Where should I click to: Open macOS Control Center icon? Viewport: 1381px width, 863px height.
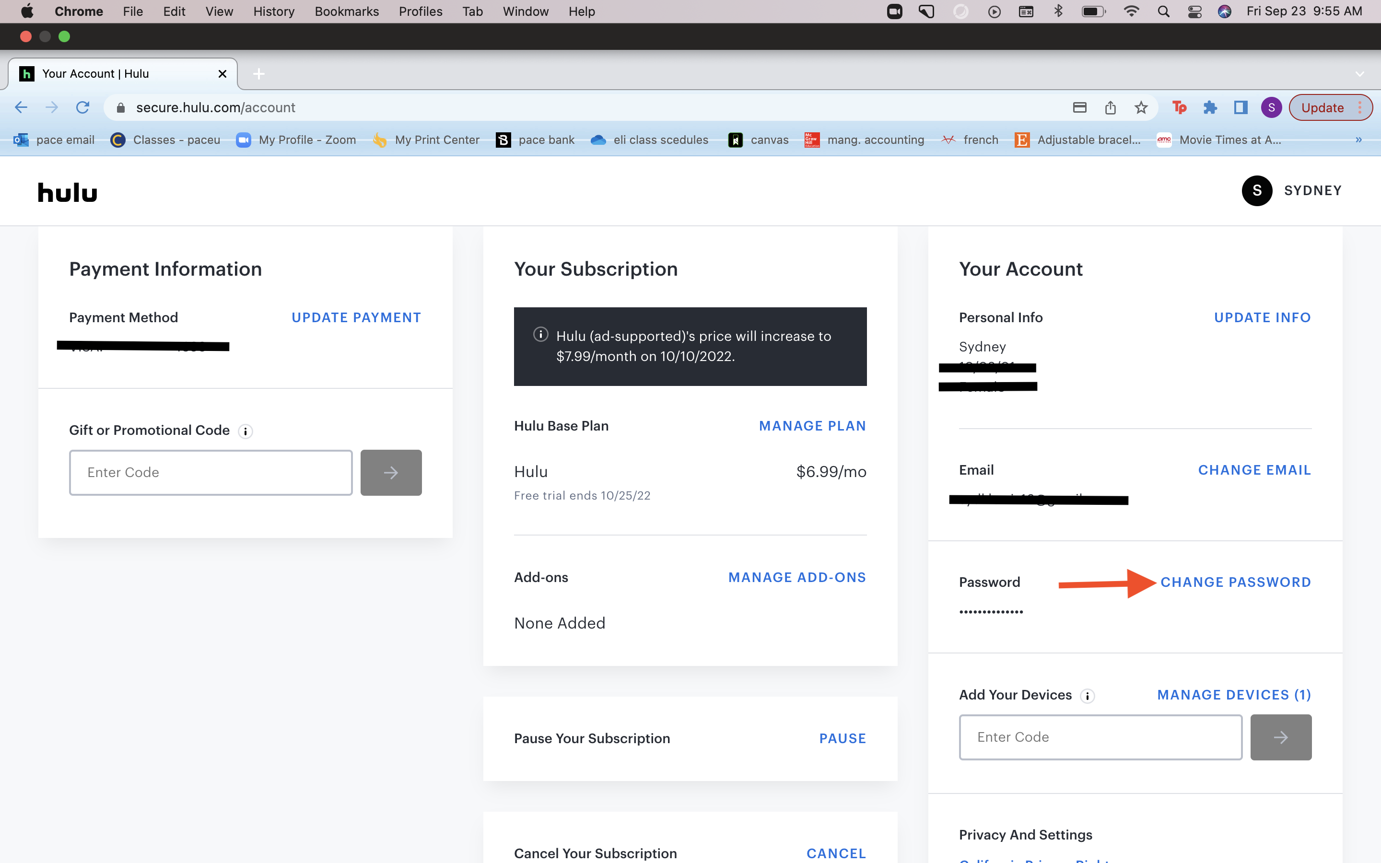[x=1194, y=12]
